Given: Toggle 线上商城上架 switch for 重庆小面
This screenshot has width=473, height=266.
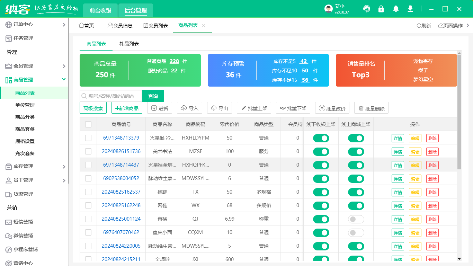Looking at the screenshot, I should pos(356,233).
